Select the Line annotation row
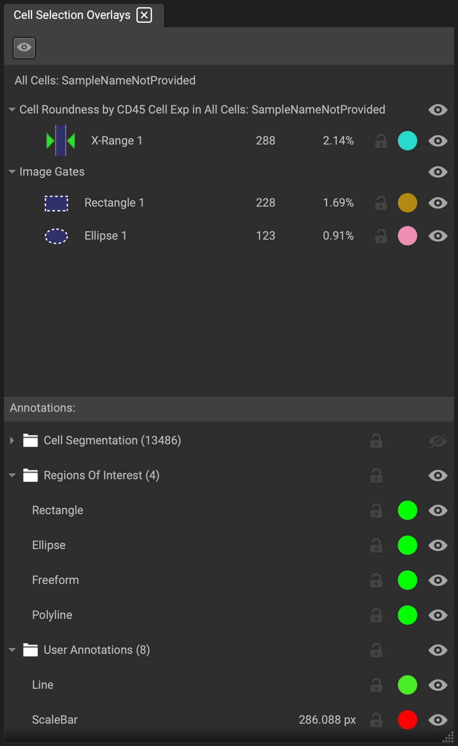The width and height of the screenshot is (458, 746). tap(229, 685)
